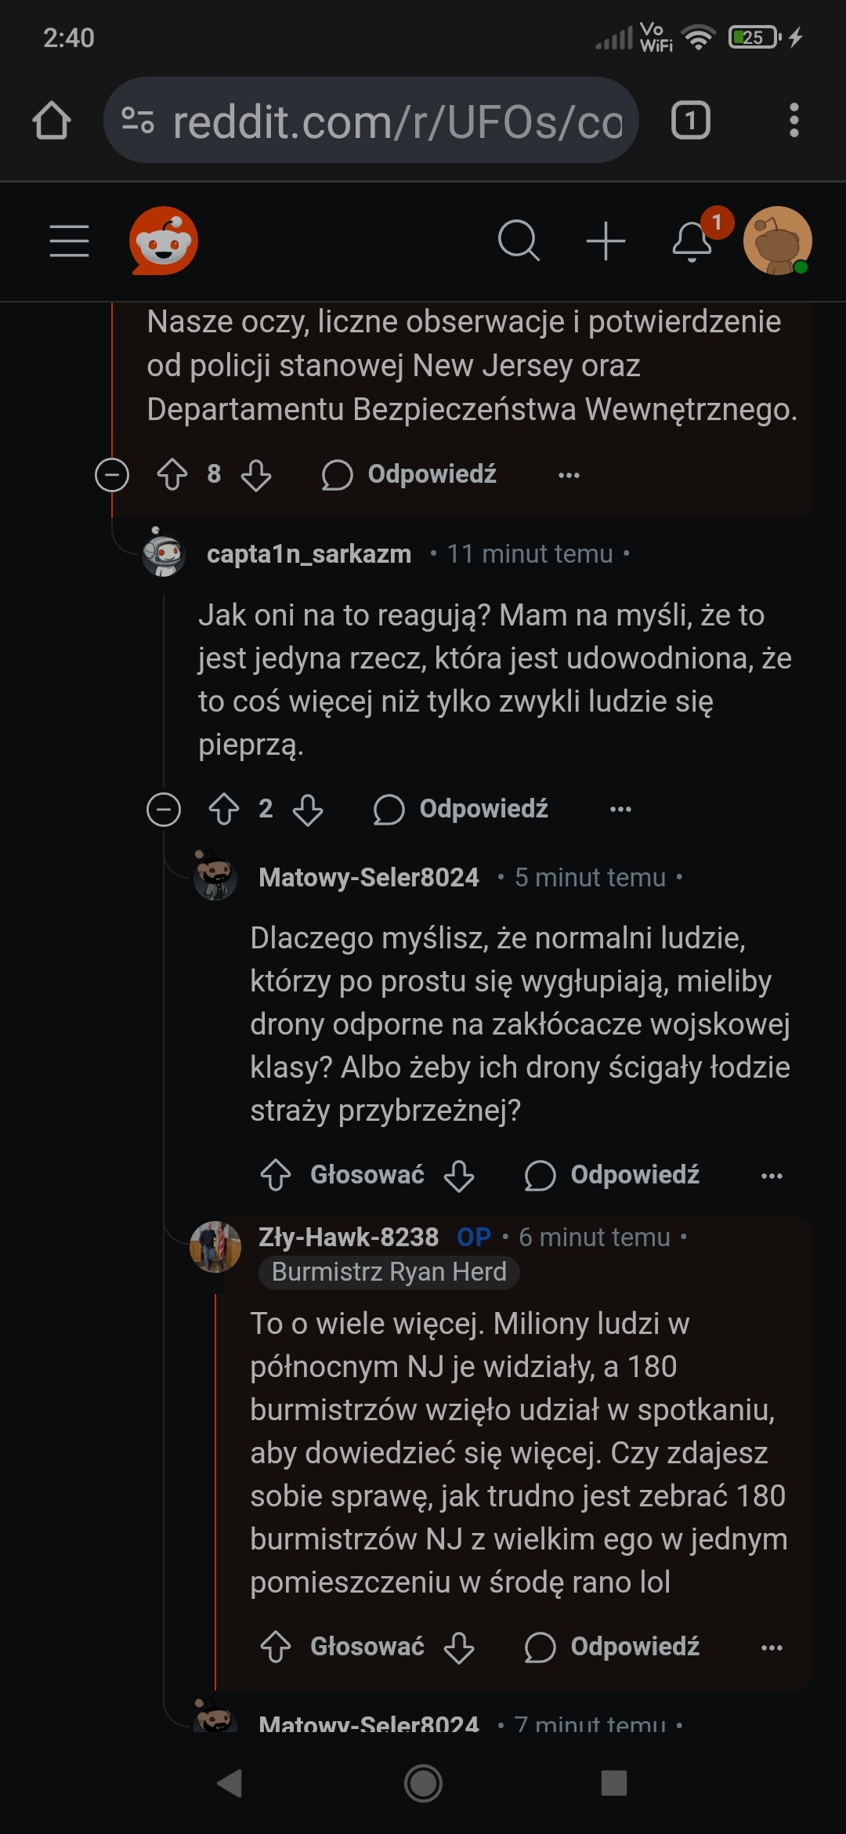Open the capta1n_sarkazm username link
This screenshot has width=846, height=1834.
click(309, 554)
